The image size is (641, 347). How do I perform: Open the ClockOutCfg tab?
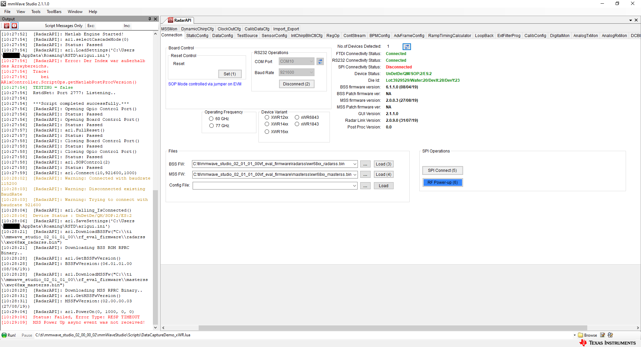(229, 29)
